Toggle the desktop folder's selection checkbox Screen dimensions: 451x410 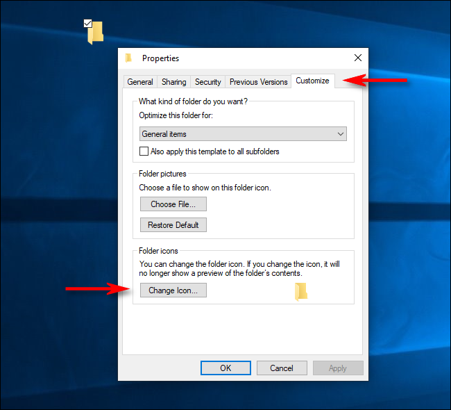point(87,24)
